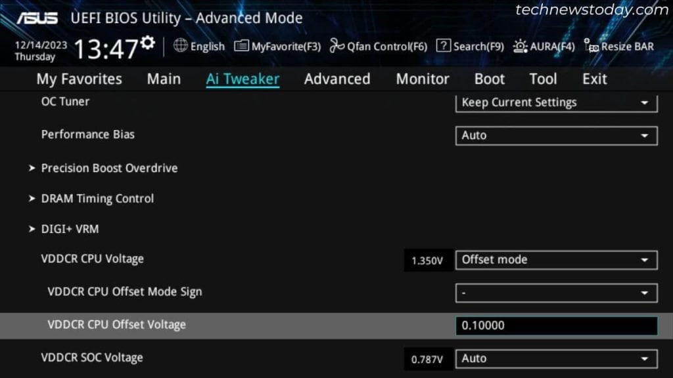Open VDDCR CPU Offset Mode Sign dropdown
673x378 pixels.
coord(556,293)
